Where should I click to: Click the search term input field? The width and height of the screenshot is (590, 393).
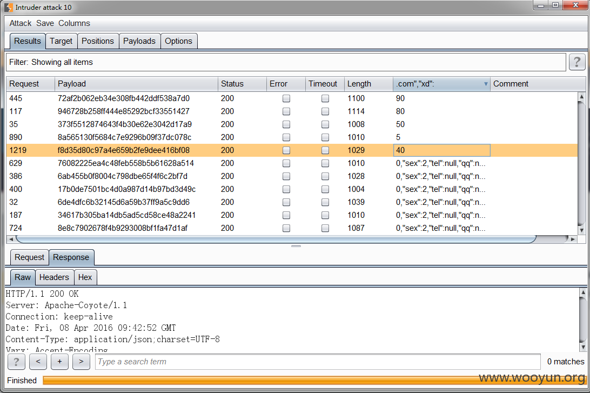318,362
